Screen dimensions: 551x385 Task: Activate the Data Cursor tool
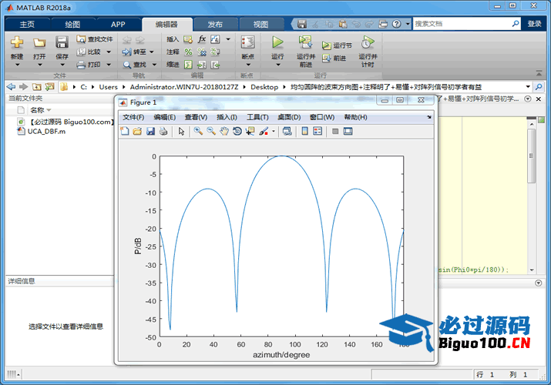[x=250, y=132]
